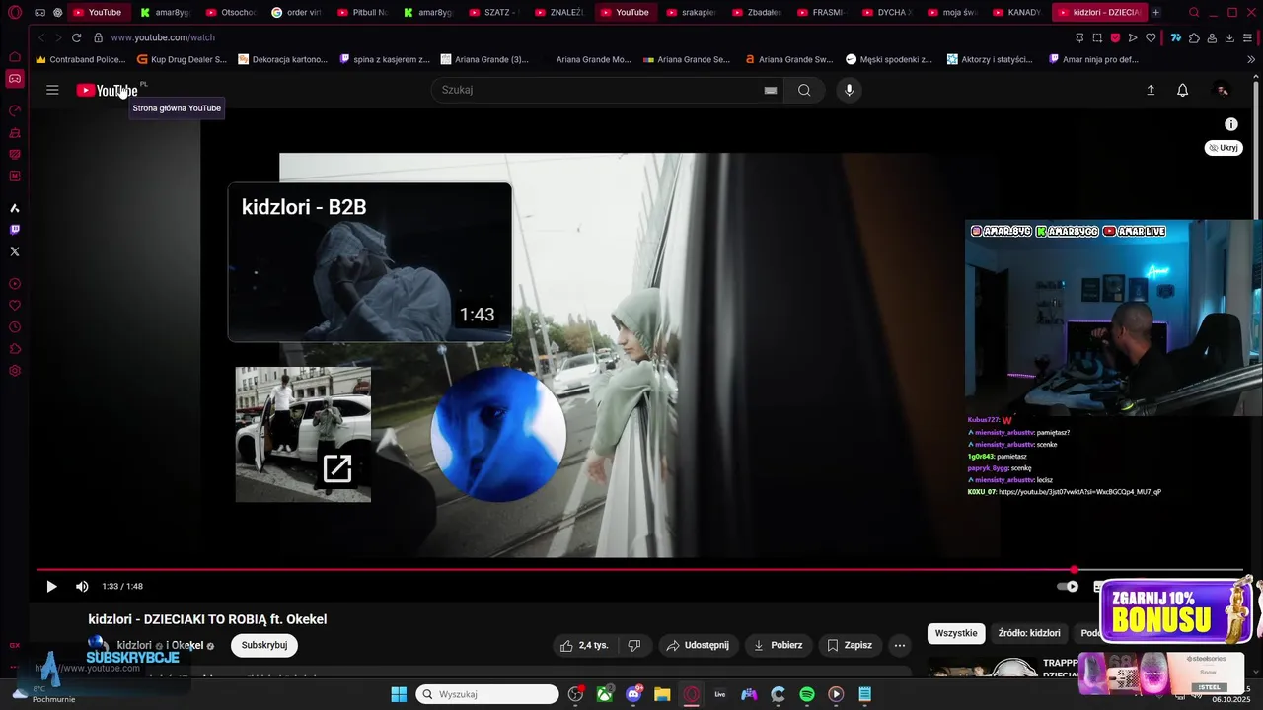
Task: Open the kidzlori channel name link
Action: [x=134, y=645]
